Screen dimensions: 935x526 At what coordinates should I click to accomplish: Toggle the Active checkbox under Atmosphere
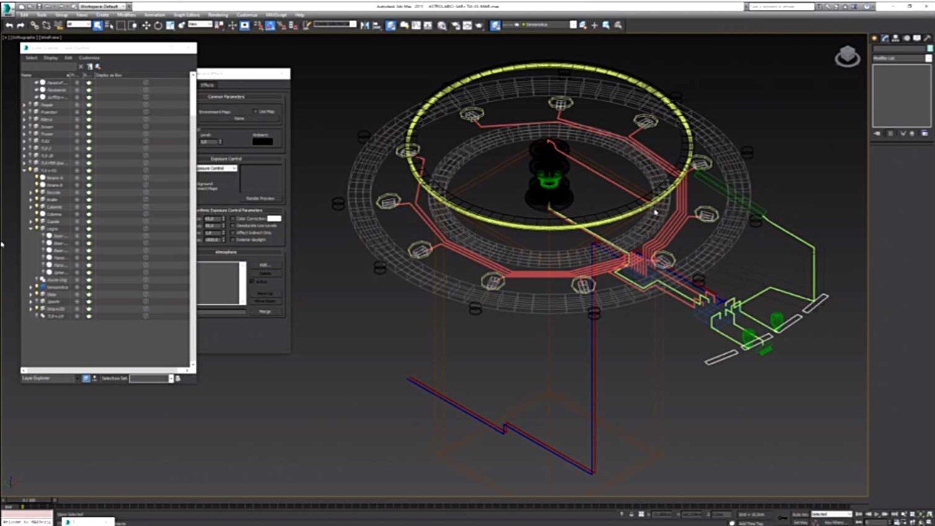pyautogui.click(x=252, y=282)
